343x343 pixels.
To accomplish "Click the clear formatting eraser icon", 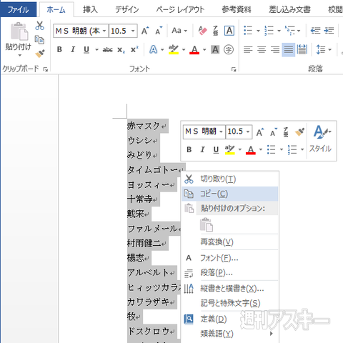I will [202, 31].
